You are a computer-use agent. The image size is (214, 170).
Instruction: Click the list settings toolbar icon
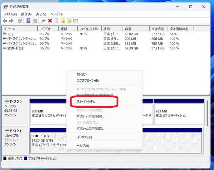pyautogui.click(x=76, y=21)
